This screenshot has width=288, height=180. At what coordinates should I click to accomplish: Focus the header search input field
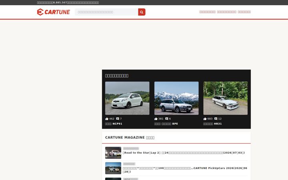(x=106, y=12)
